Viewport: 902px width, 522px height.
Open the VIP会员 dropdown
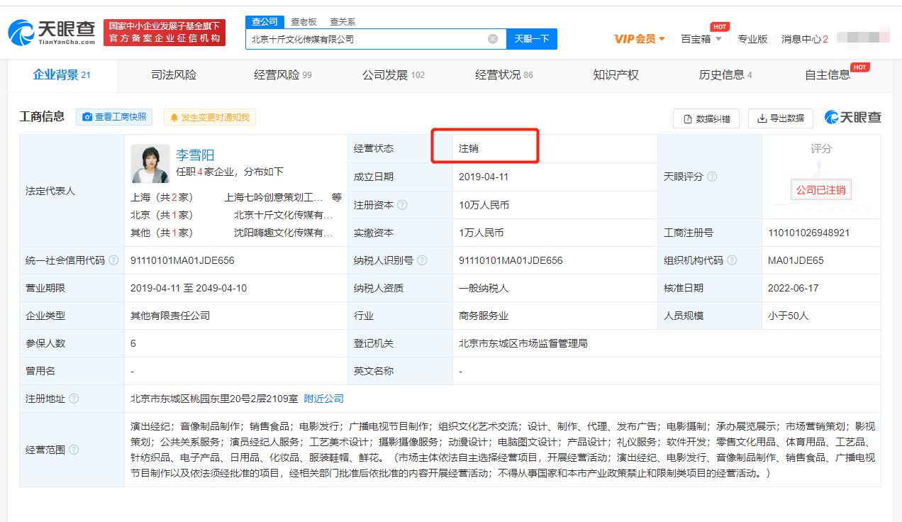click(640, 39)
